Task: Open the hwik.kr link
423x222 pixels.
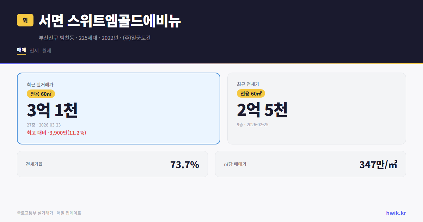Action: coord(396,212)
